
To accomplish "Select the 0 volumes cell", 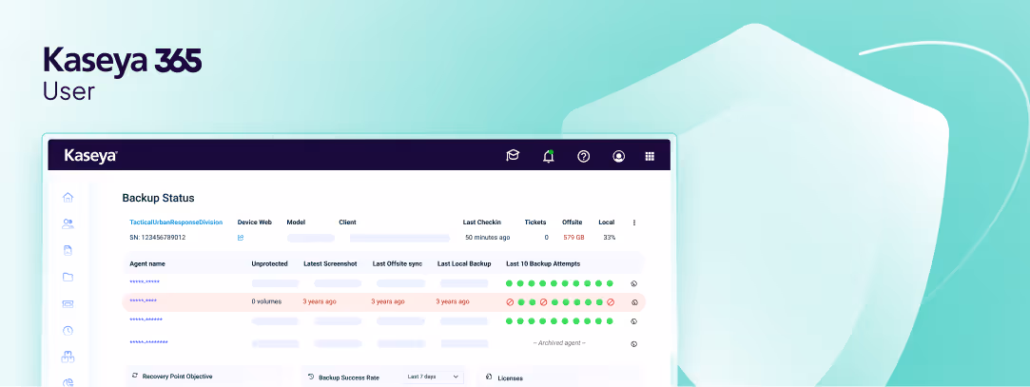I will [266, 301].
